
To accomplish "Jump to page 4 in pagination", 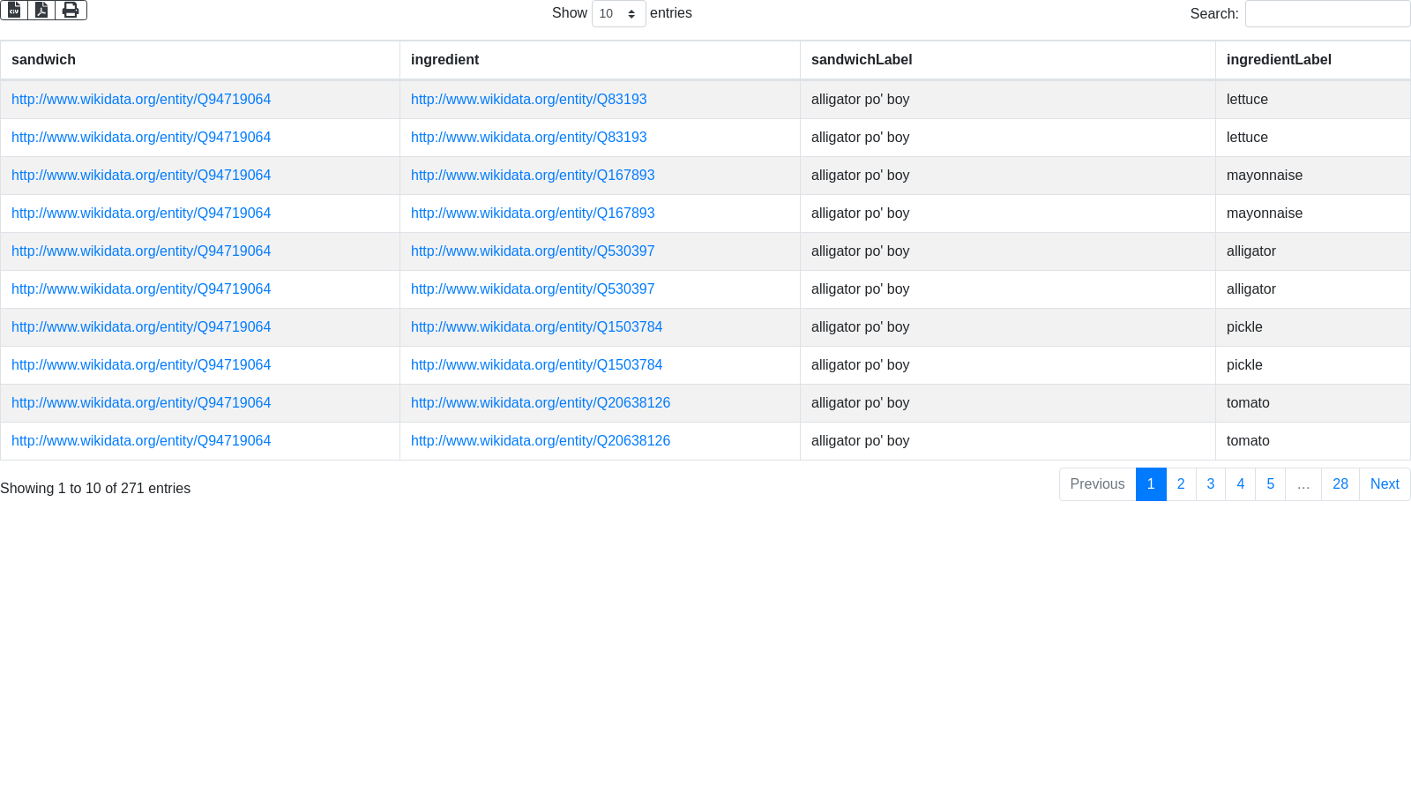I will (x=1240, y=484).
